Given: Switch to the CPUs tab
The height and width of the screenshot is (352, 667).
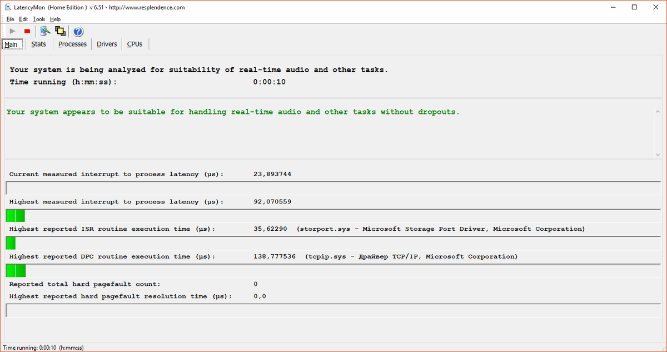Looking at the screenshot, I should pyautogui.click(x=135, y=44).
